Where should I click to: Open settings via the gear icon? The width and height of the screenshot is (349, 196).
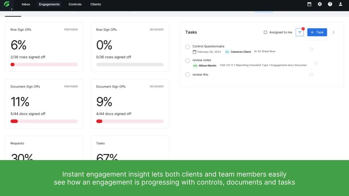pyautogui.click(x=320, y=4)
